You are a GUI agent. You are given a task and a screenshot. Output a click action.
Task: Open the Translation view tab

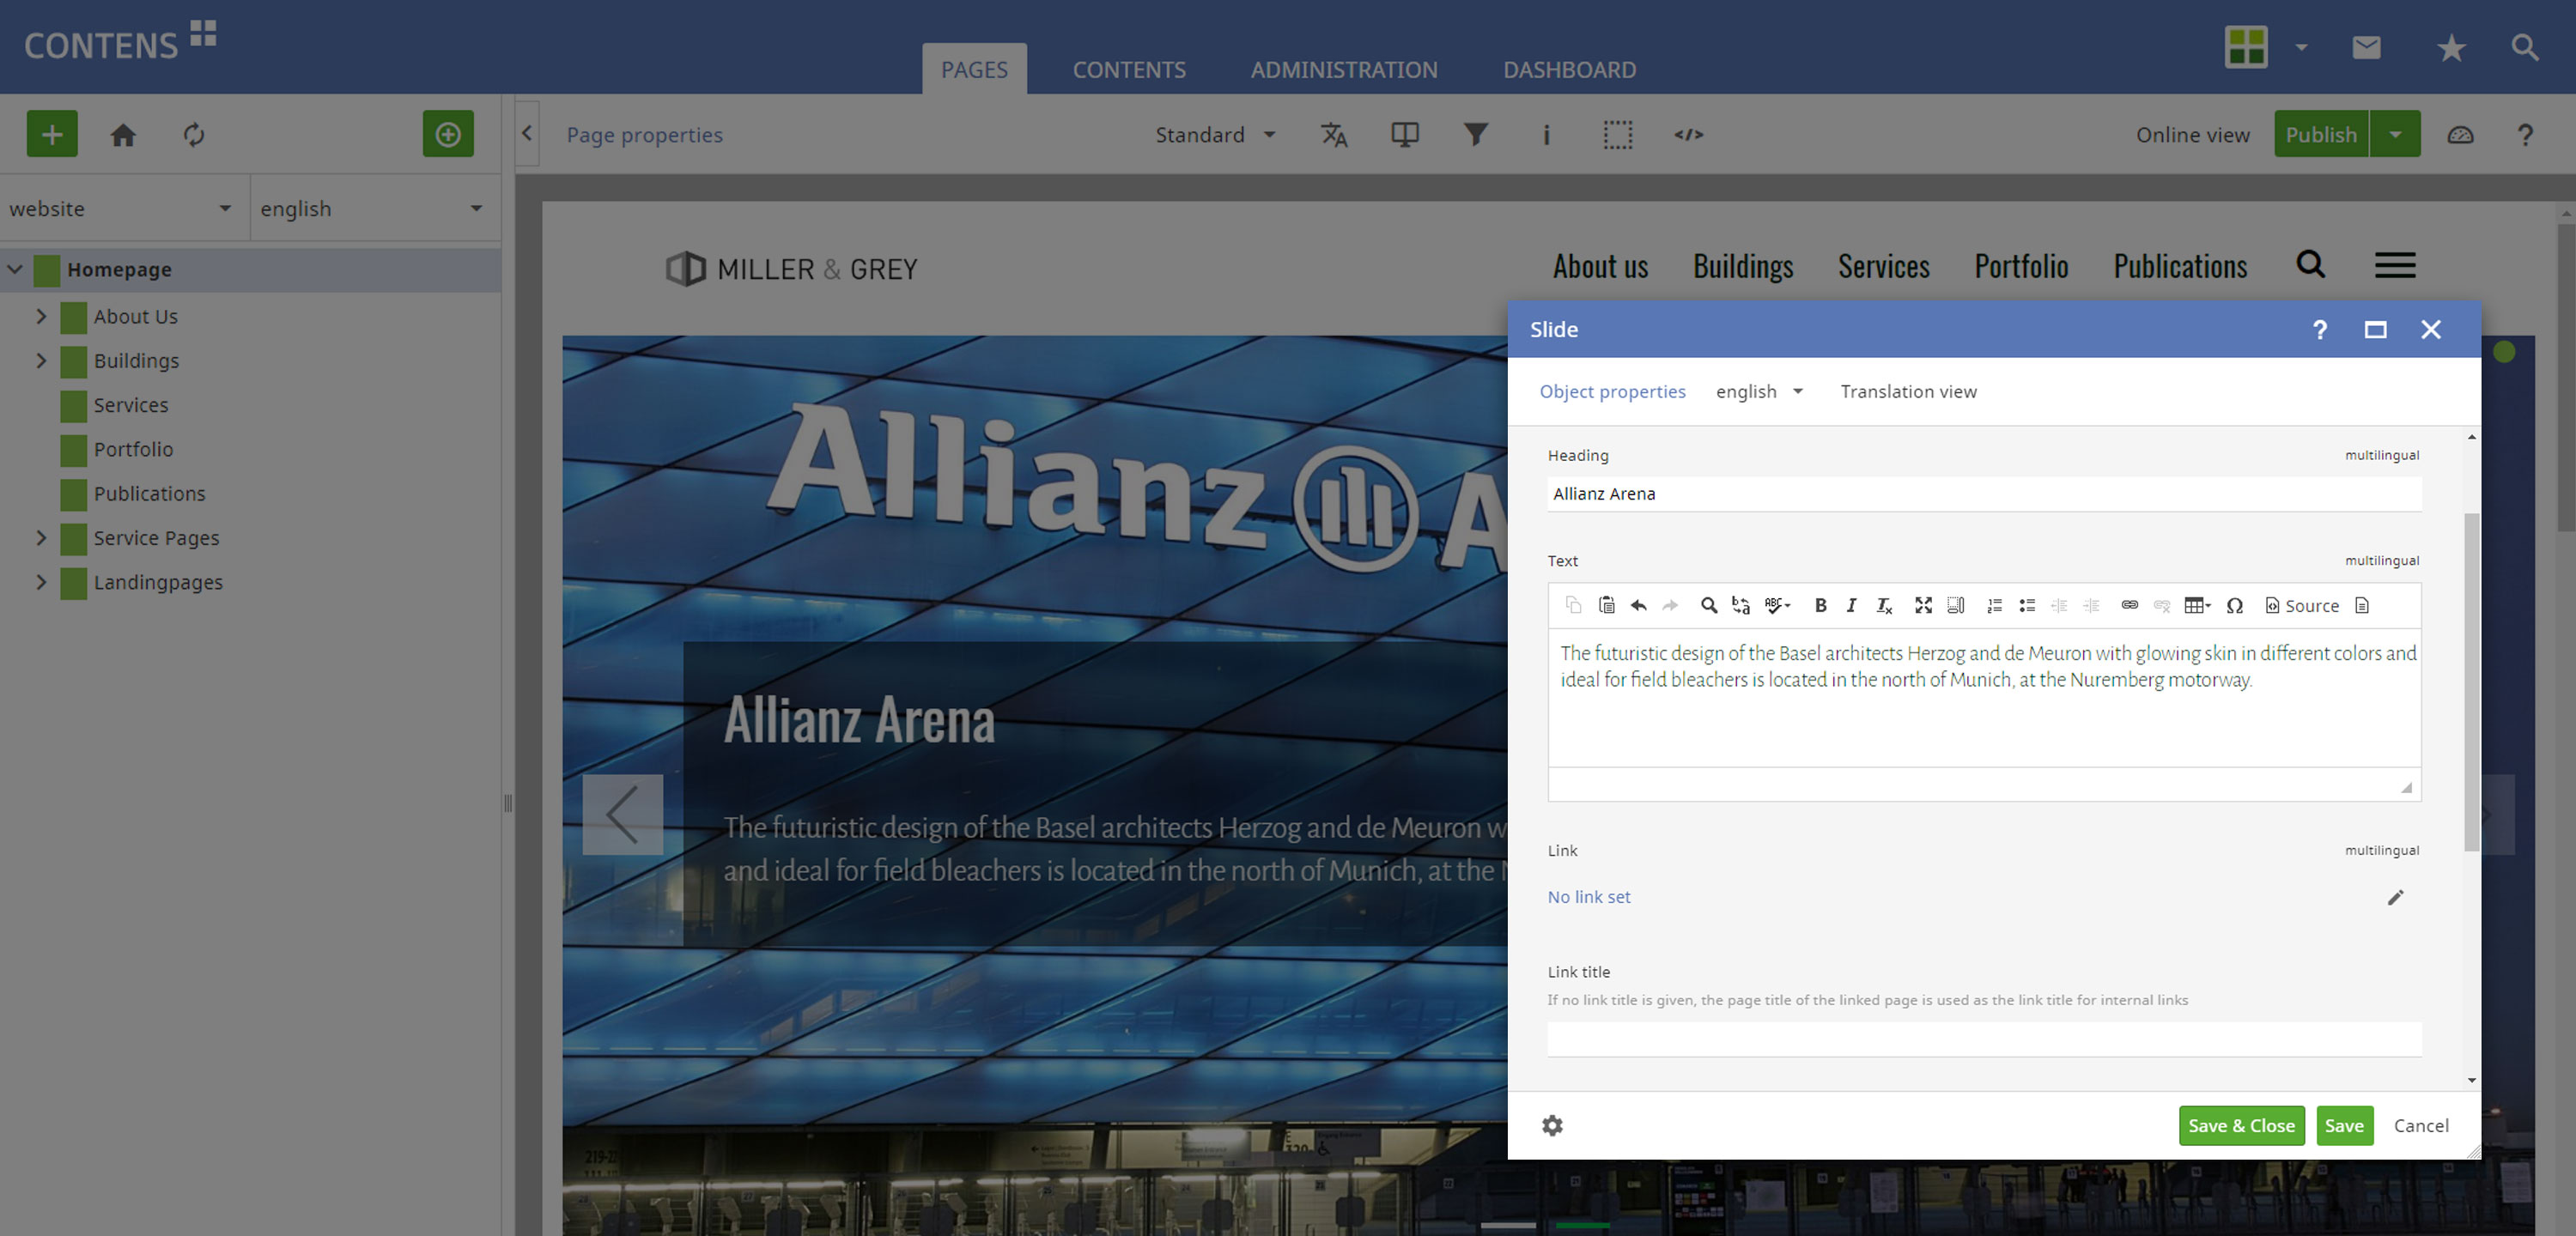pos(1907,392)
